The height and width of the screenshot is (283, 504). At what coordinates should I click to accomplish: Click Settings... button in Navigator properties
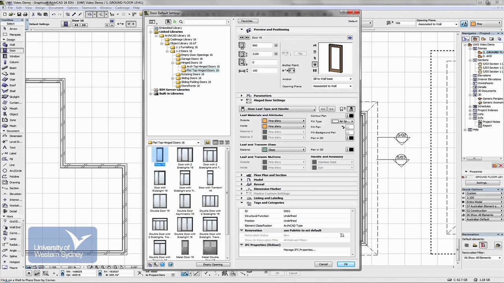[x=482, y=183]
